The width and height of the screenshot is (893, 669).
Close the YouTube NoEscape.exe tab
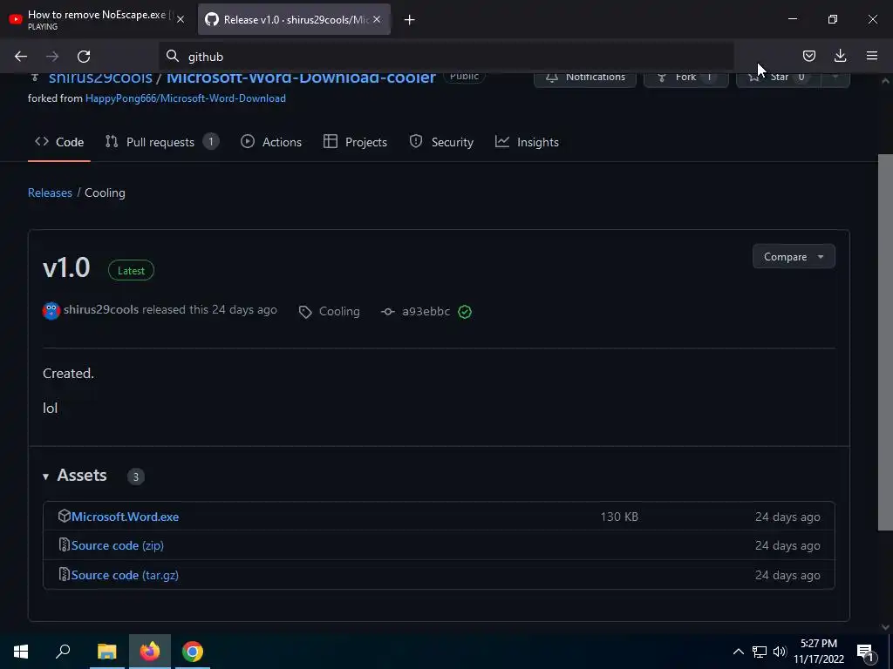point(181,19)
